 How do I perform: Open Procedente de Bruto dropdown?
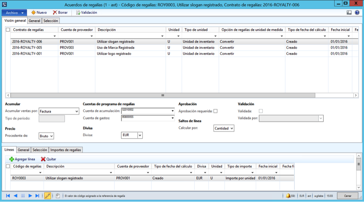(52, 136)
